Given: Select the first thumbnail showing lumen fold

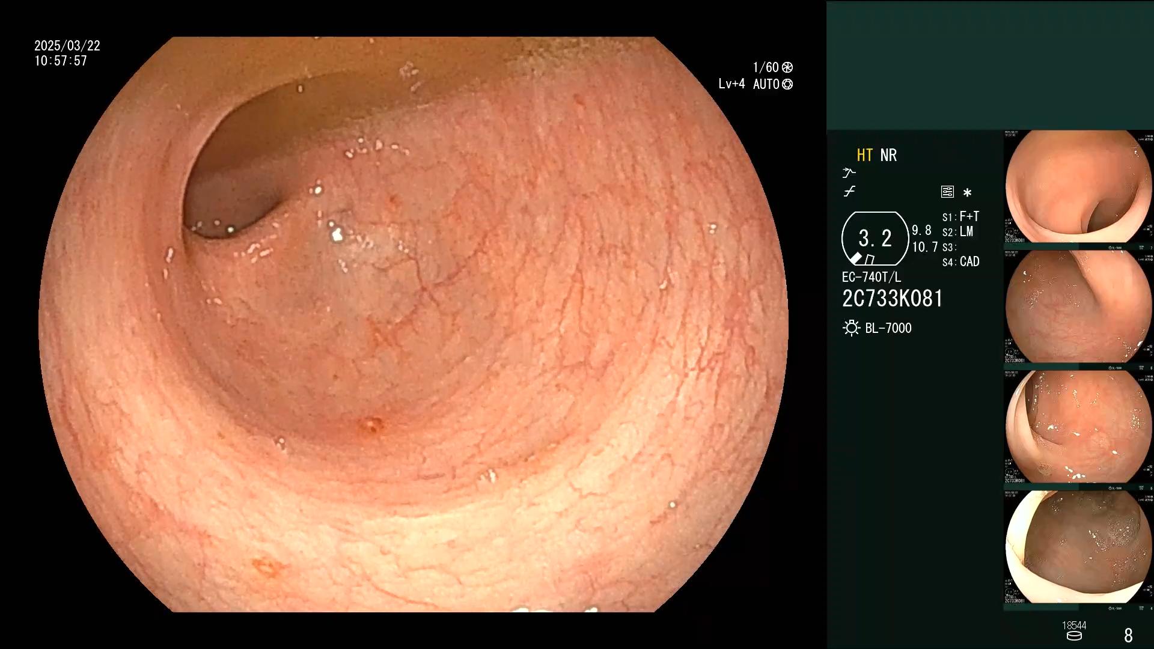Looking at the screenshot, I should pos(1079,187).
